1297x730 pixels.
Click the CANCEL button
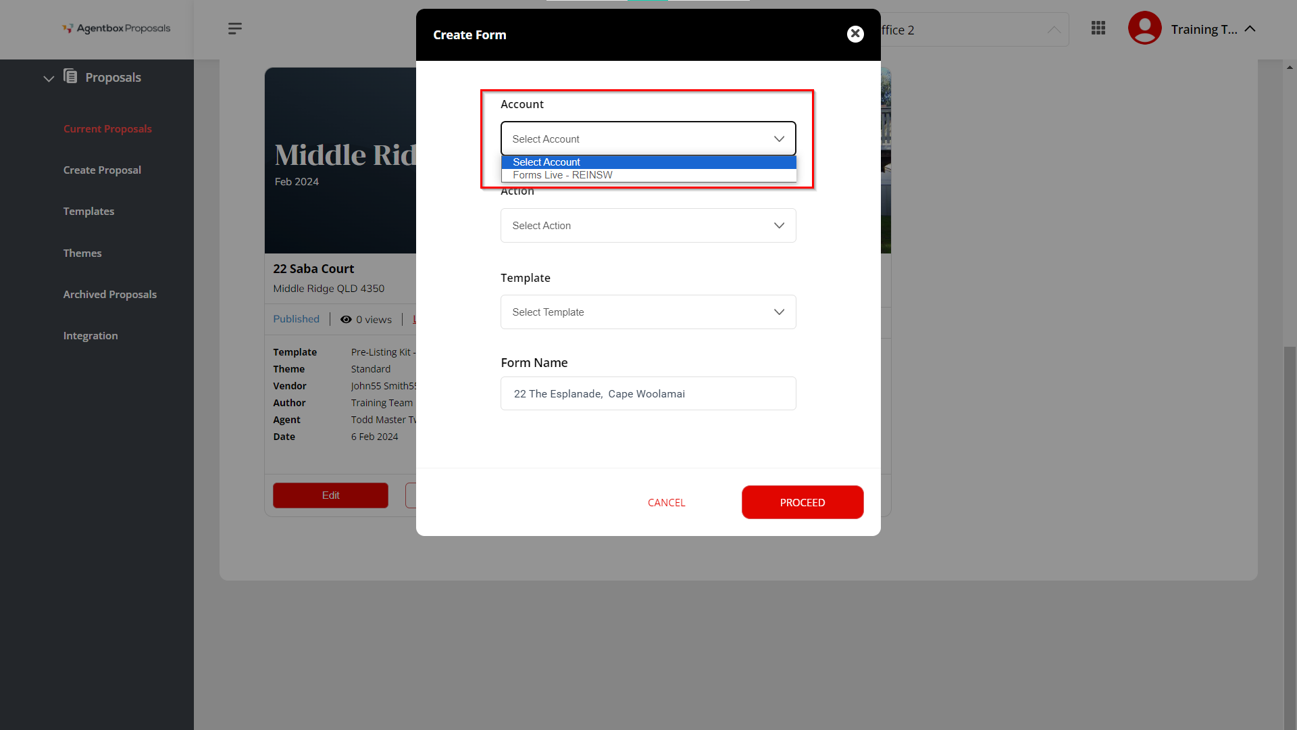coord(666,502)
